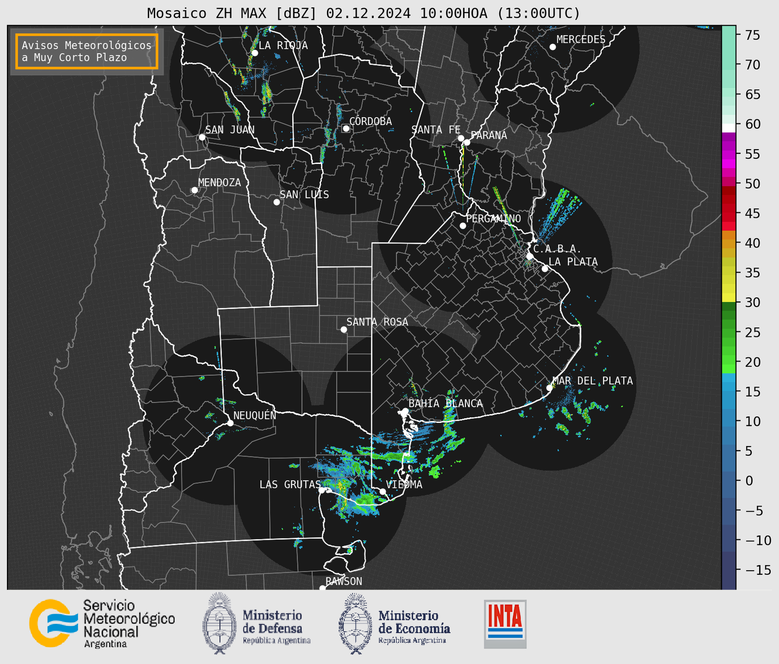The height and width of the screenshot is (664, 779).
Task: Click the 50 tick label on colorbar
Action: pos(752,184)
